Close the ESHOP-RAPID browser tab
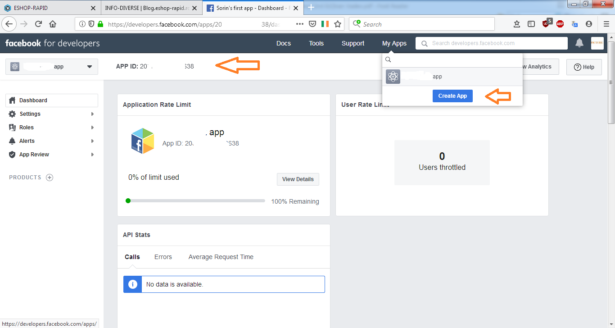 pyautogui.click(x=93, y=8)
